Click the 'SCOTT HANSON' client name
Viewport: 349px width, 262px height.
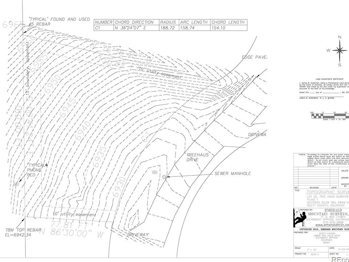point(327,233)
